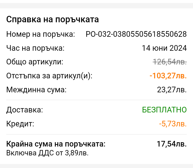Select the order number PO-032-03805505618550628
Viewport: 193px width, 168px height.
pyautogui.click(x=136, y=34)
